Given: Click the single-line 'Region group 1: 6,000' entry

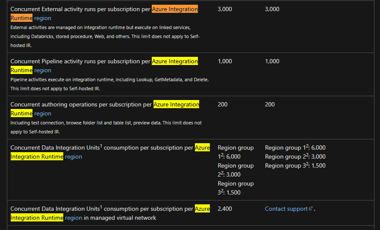Looking at the screenshot, I should click(x=295, y=147).
